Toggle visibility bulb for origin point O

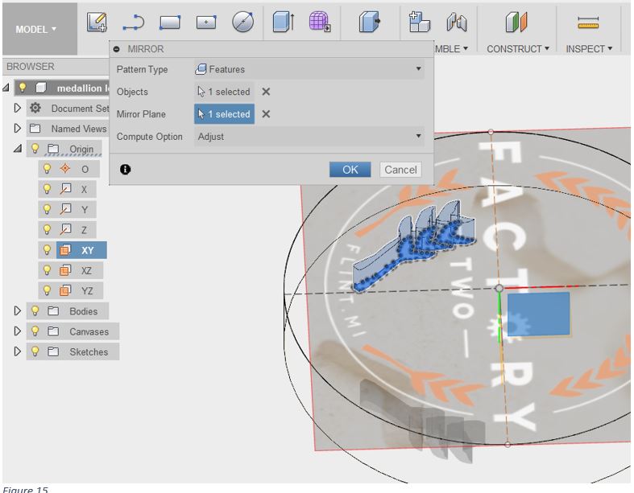pyautogui.click(x=48, y=168)
